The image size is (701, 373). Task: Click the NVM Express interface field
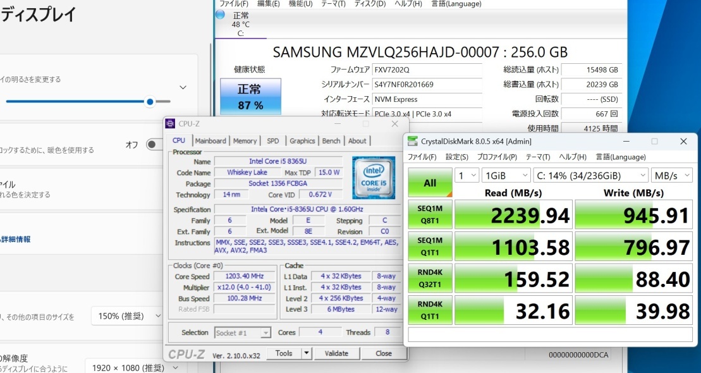(427, 99)
